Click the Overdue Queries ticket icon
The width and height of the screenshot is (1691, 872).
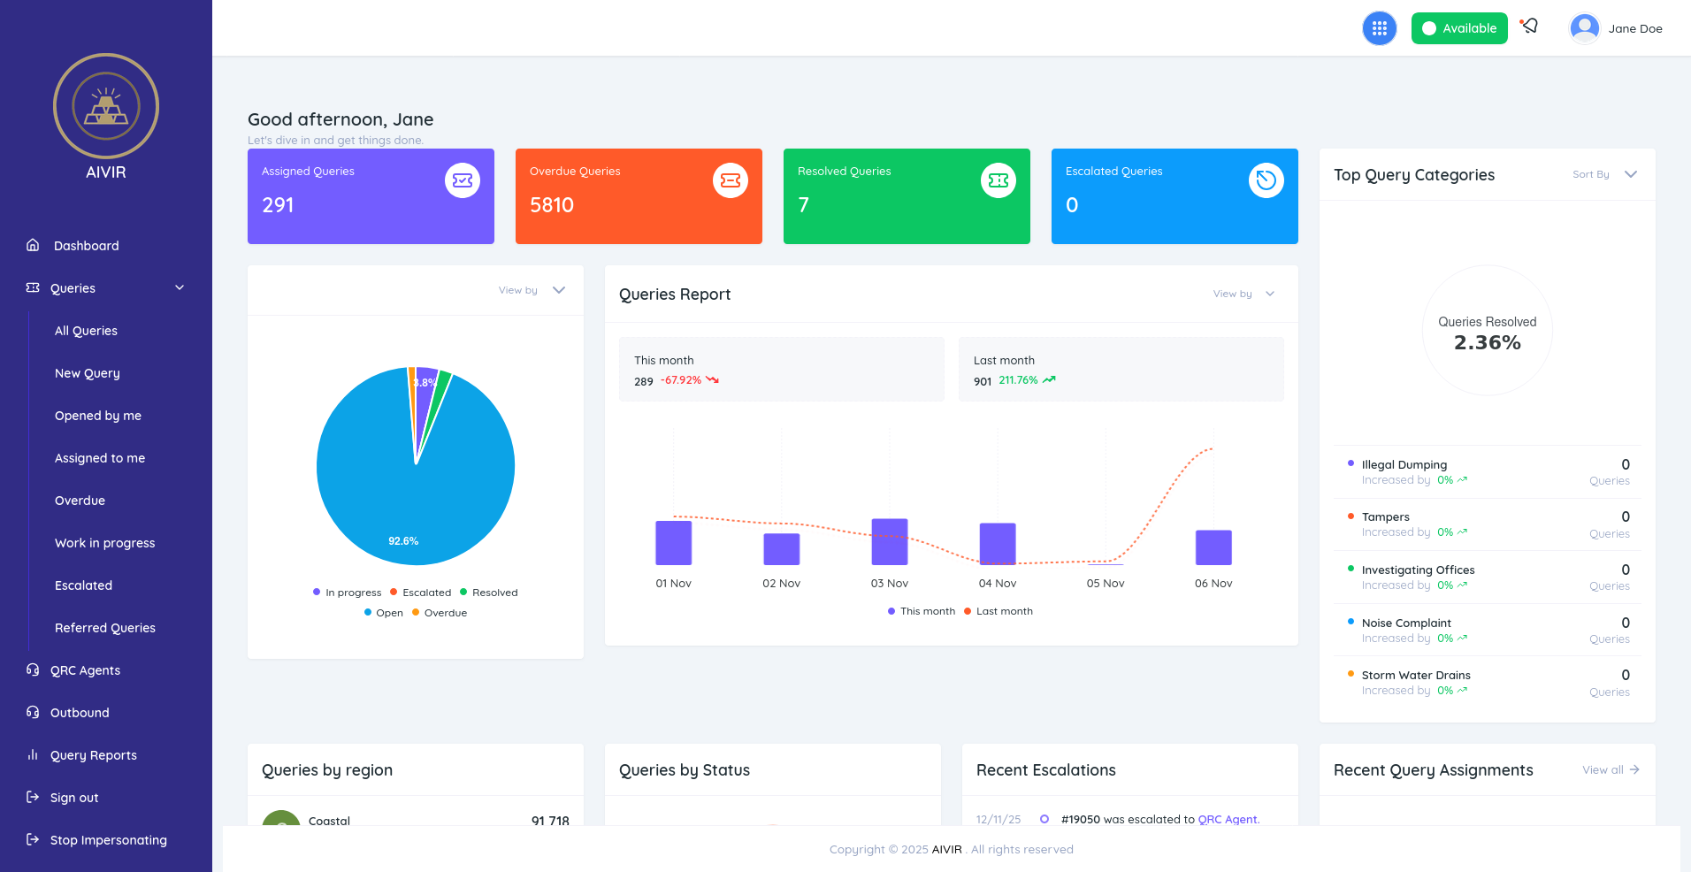click(x=730, y=180)
